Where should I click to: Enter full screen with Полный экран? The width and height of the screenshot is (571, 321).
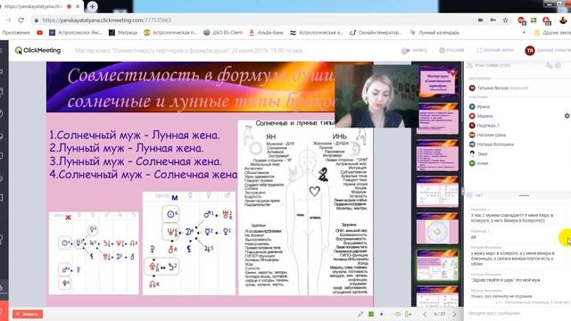(x=495, y=50)
